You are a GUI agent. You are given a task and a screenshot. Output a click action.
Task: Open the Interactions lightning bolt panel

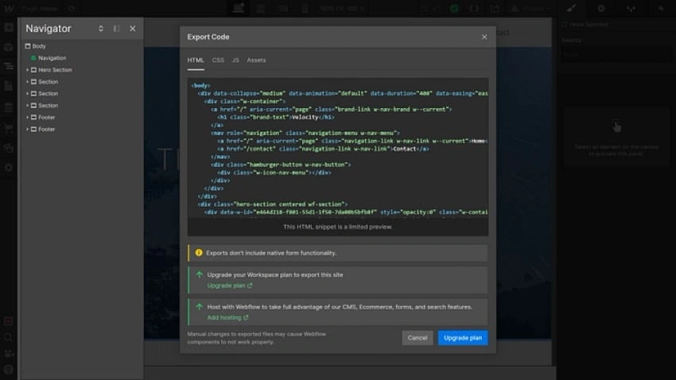[x=661, y=8]
